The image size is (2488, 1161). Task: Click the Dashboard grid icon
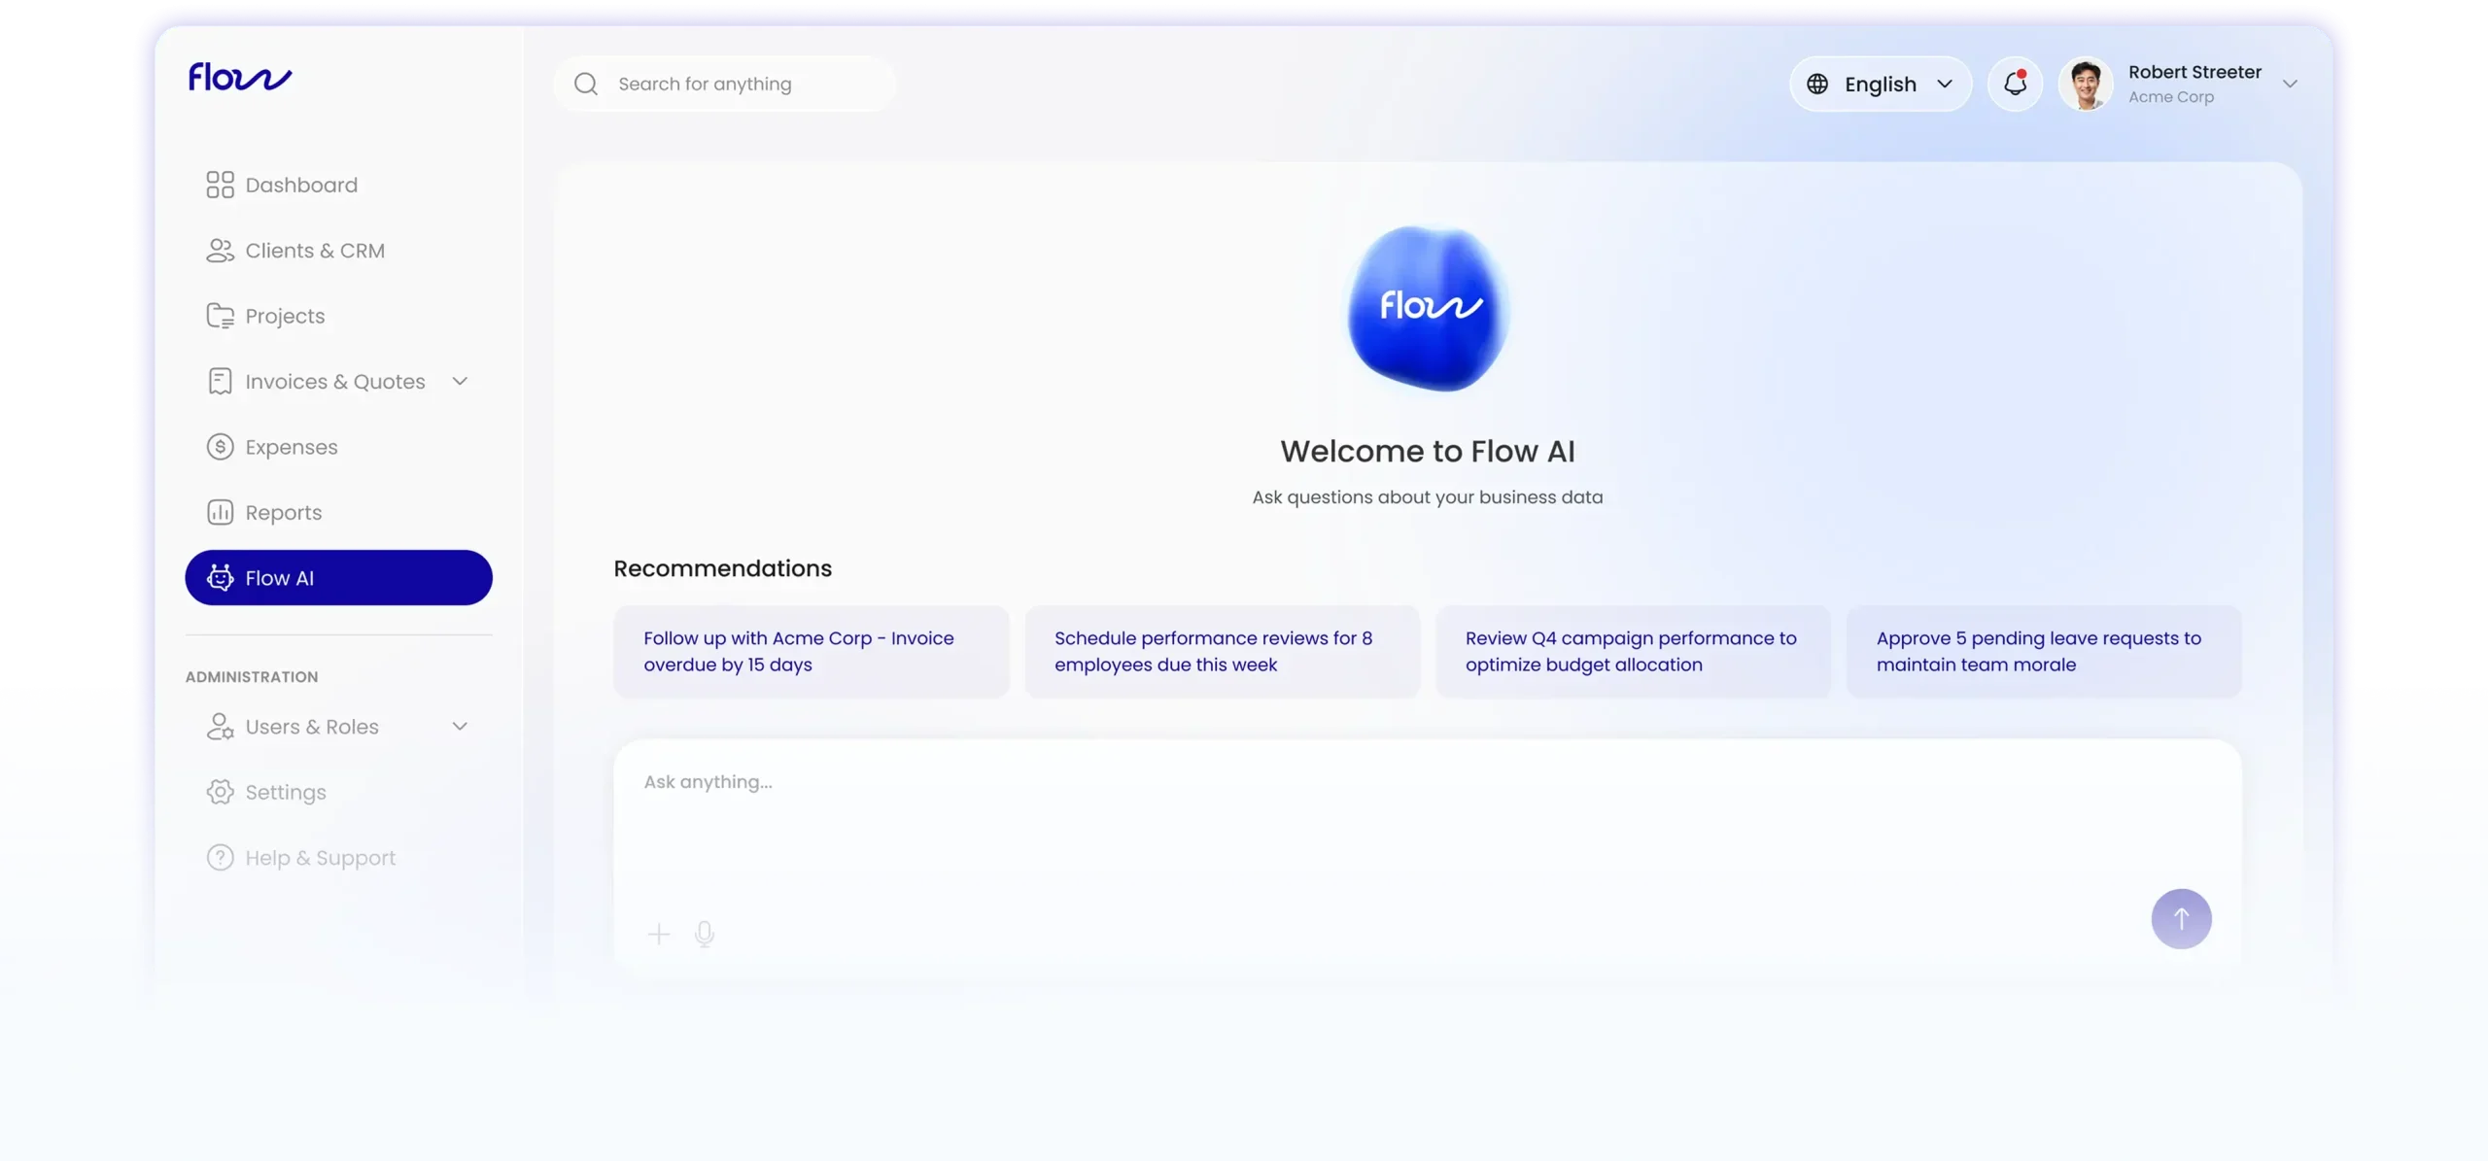221,185
